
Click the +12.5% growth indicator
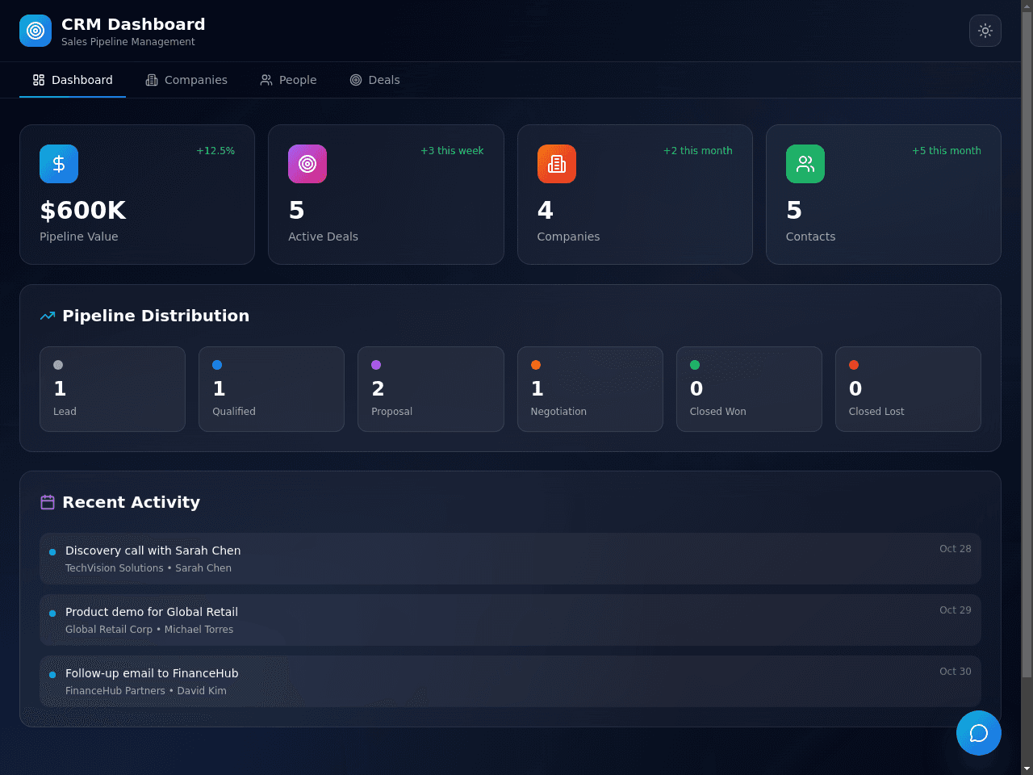point(215,151)
